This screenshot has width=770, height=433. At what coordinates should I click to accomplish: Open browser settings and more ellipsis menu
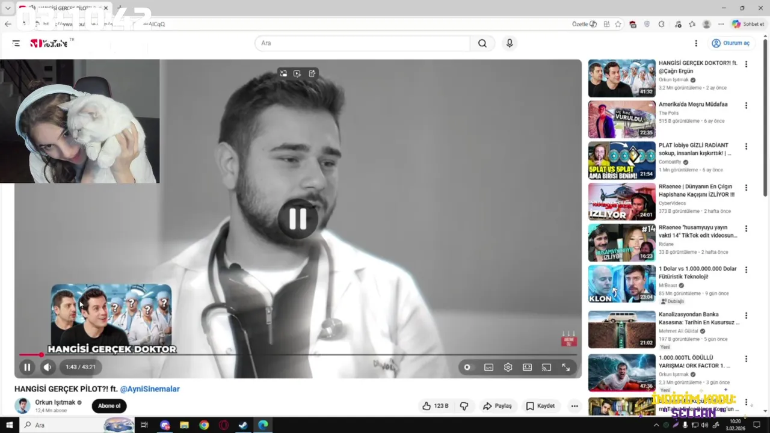coord(721,24)
